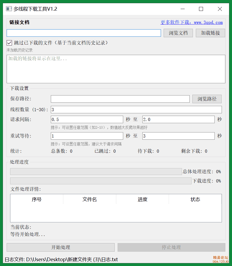This screenshot has width=232, height=266.
Task: Focus the 链接文档 path input field
Action: (84, 33)
